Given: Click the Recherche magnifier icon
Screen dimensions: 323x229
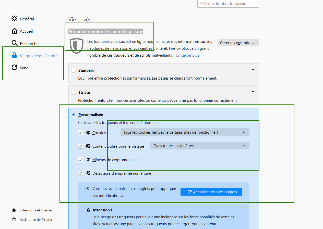Looking at the screenshot, I should coord(15,43).
